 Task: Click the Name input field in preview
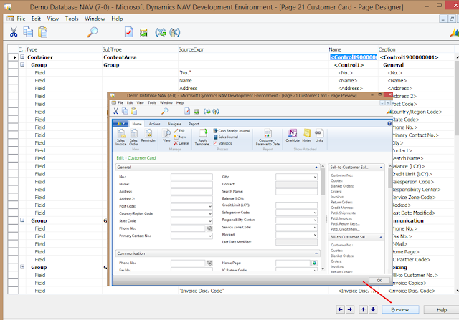tap(191, 184)
